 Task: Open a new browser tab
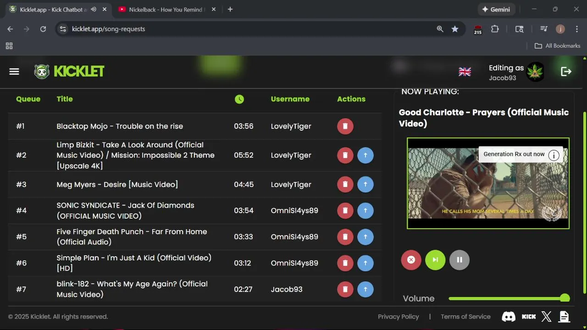coord(230,9)
